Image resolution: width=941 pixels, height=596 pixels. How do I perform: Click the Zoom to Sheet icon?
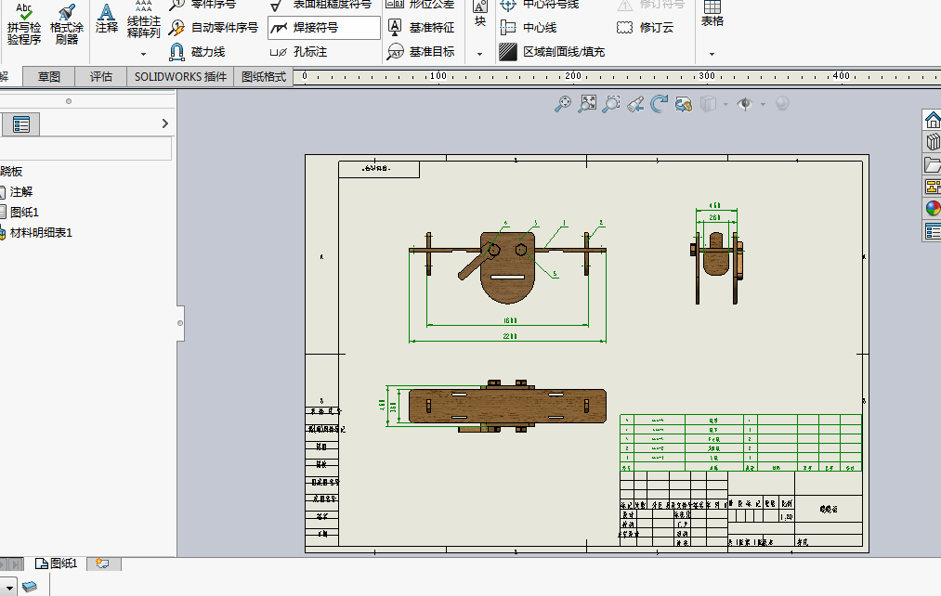pyautogui.click(x=587, y=104)
